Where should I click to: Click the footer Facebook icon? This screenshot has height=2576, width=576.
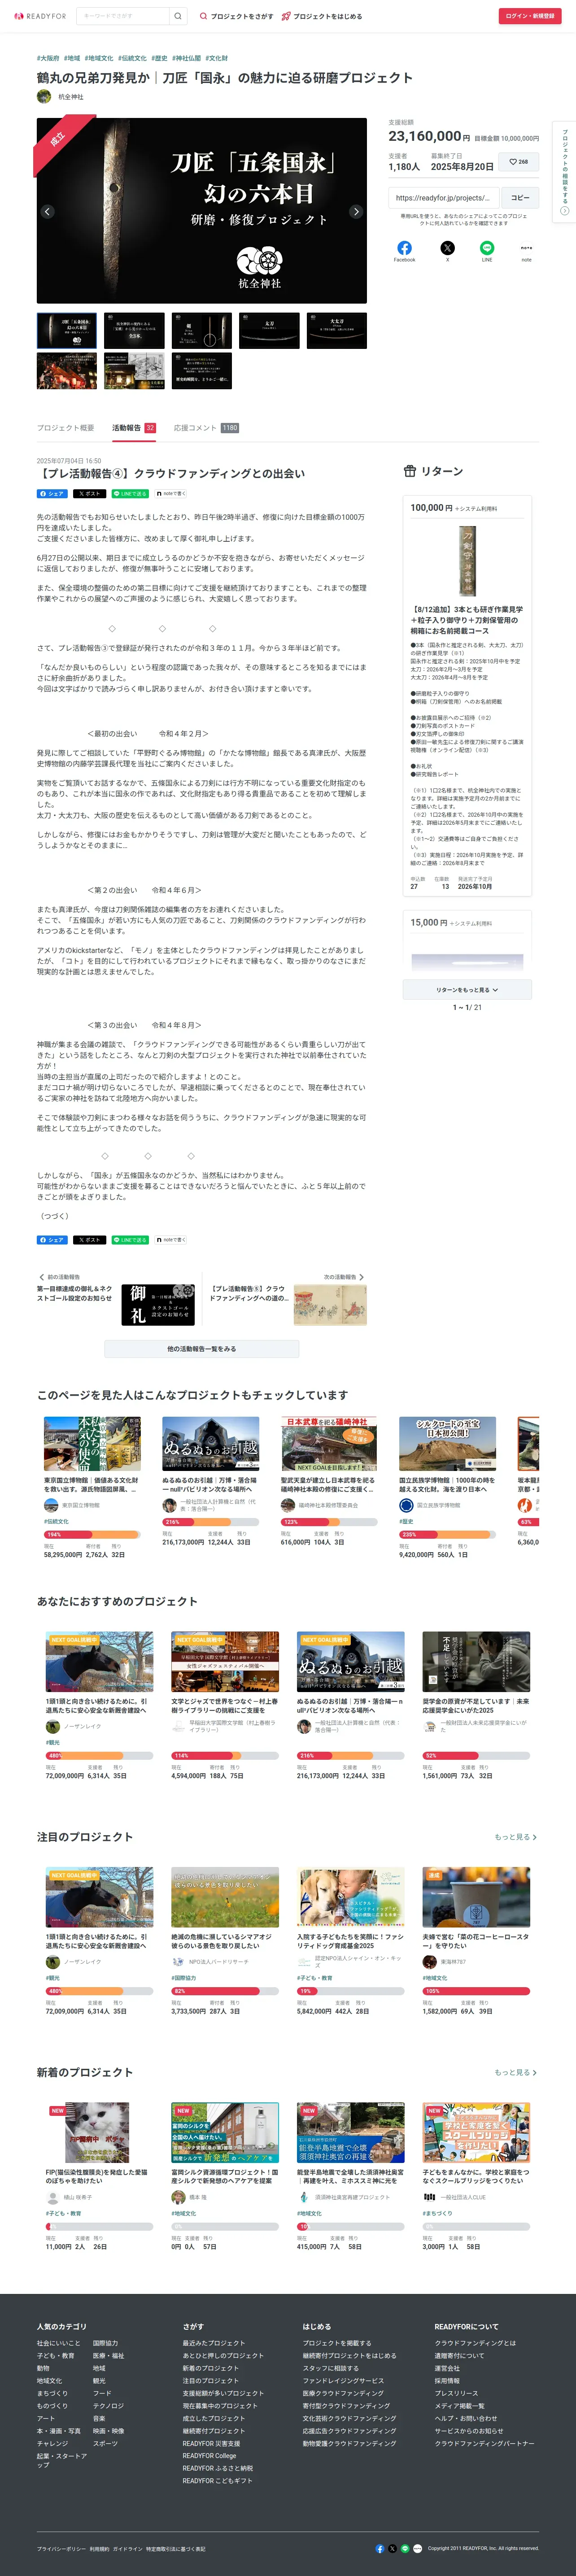pyautogui.click(x=379, y=2548)
